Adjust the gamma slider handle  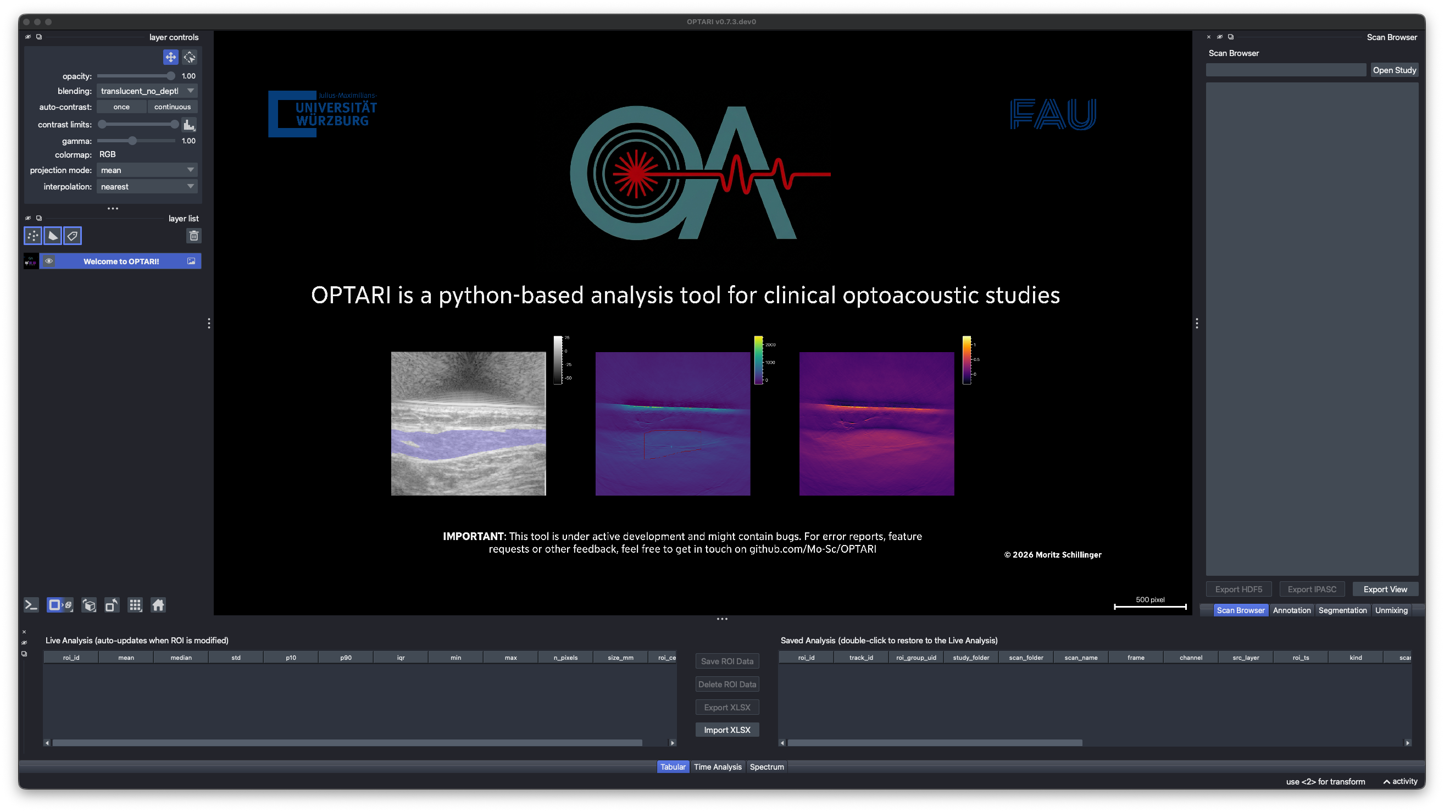[x=132, y=141]
